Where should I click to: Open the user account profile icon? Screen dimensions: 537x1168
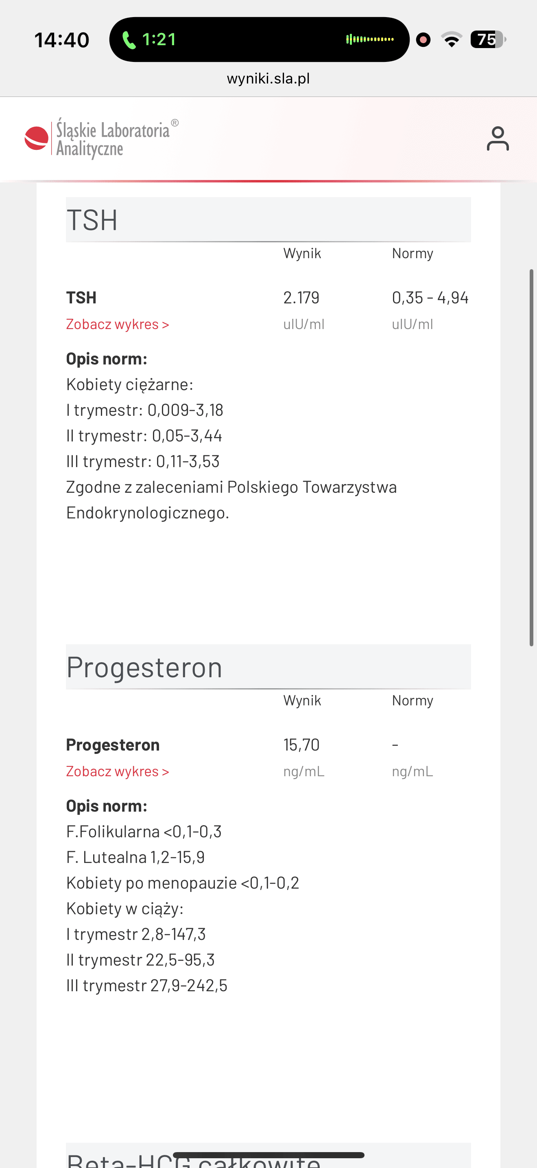[498, 139]
